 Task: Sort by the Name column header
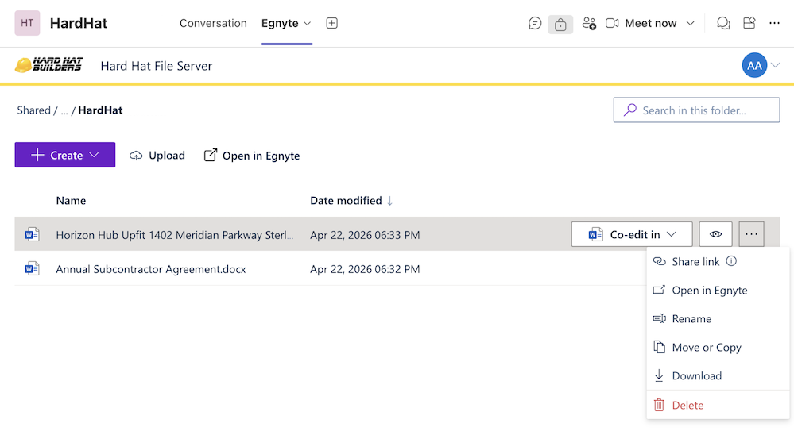[x=71, y=200]
